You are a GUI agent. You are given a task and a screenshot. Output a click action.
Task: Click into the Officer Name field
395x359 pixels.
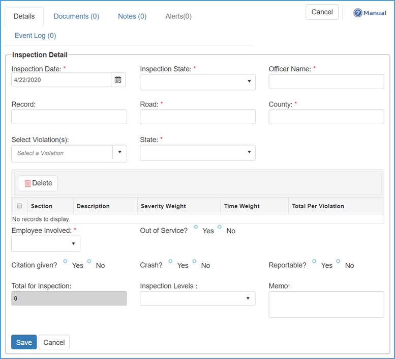pos(326,81)
